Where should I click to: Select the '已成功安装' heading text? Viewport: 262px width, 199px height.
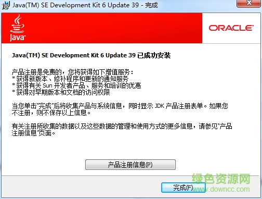click(154, 55)
